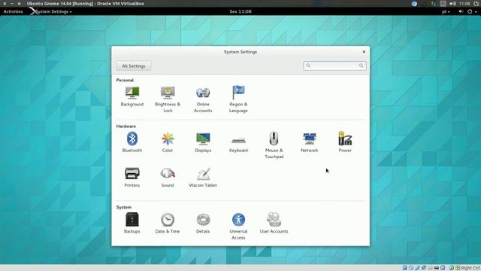Open the Printers settings
Viewport: 481px width, 271px height.
click(132, 178)
